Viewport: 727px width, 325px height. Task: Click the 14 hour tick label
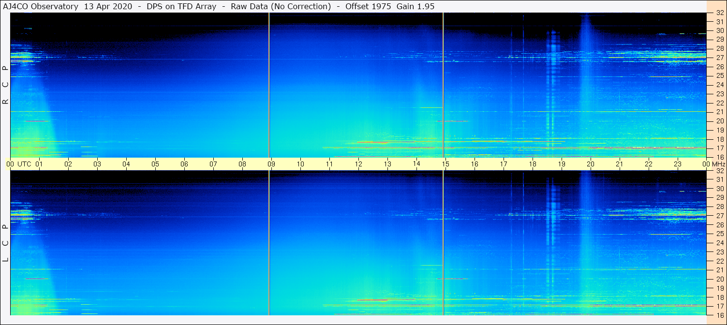coord(416,164)
